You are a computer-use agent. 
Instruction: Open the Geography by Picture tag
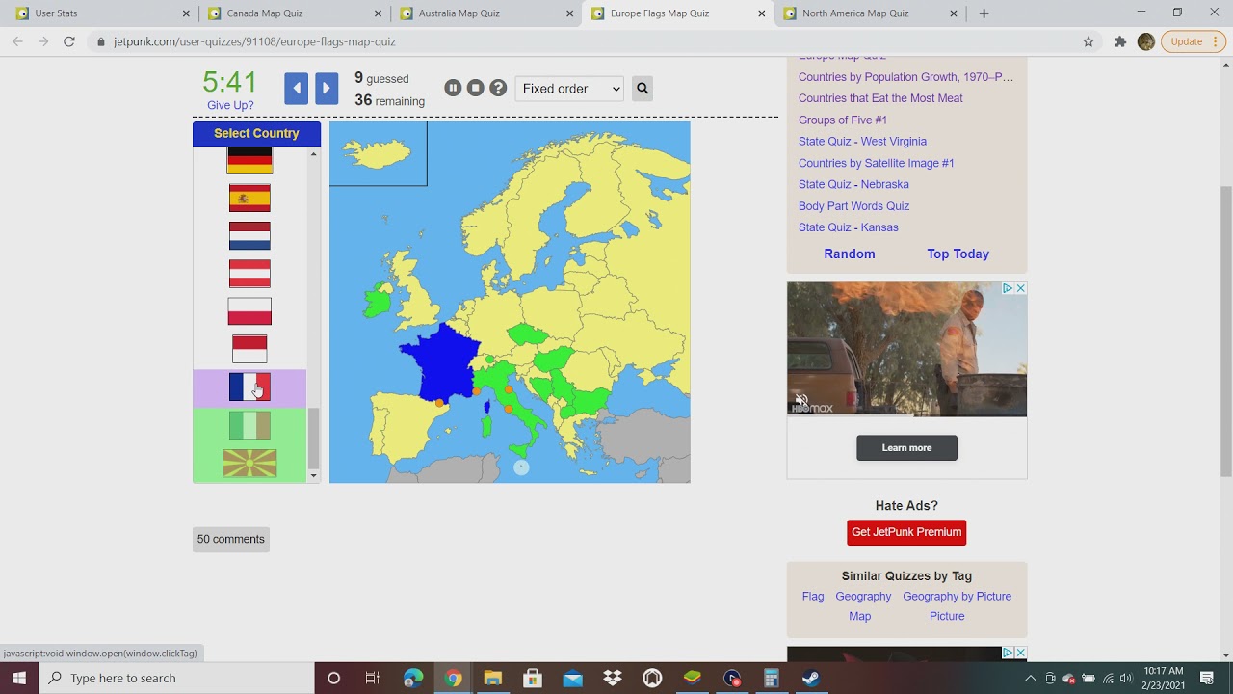point(957,597)
